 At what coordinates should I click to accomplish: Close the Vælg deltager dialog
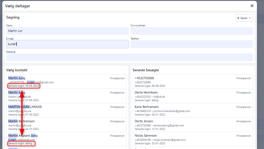click(252, 6)
